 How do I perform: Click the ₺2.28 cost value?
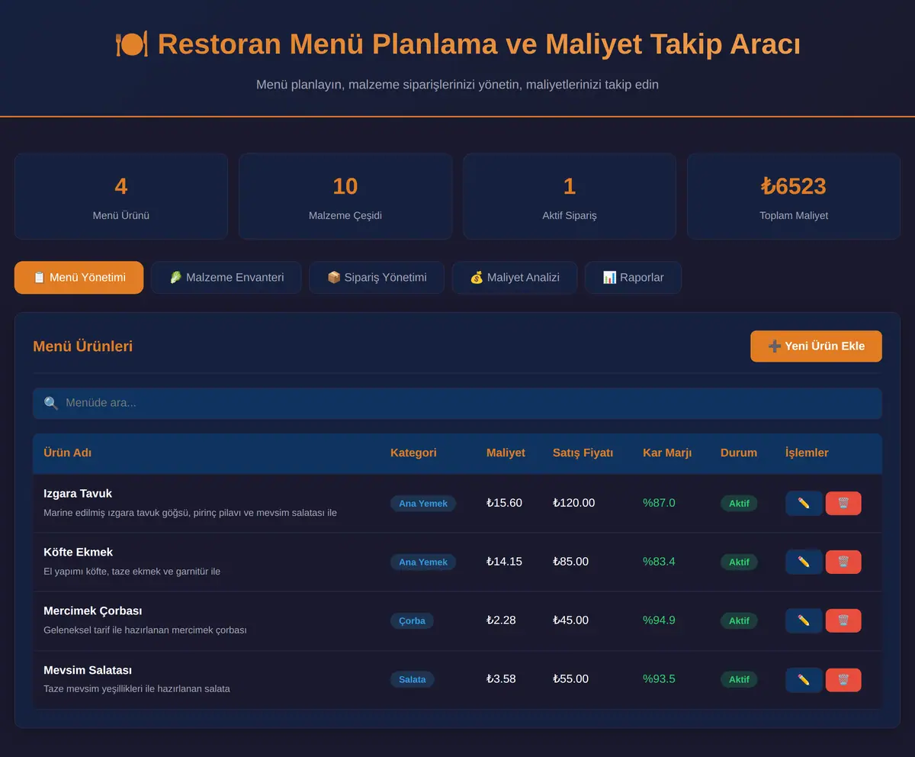pos(501,620)
